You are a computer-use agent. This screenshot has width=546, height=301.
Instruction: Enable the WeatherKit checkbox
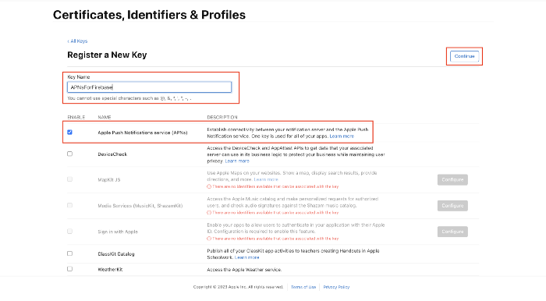pos(69,269)
